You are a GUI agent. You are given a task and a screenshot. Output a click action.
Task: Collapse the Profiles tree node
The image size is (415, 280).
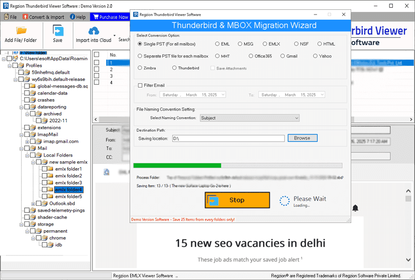coord(9,66)
